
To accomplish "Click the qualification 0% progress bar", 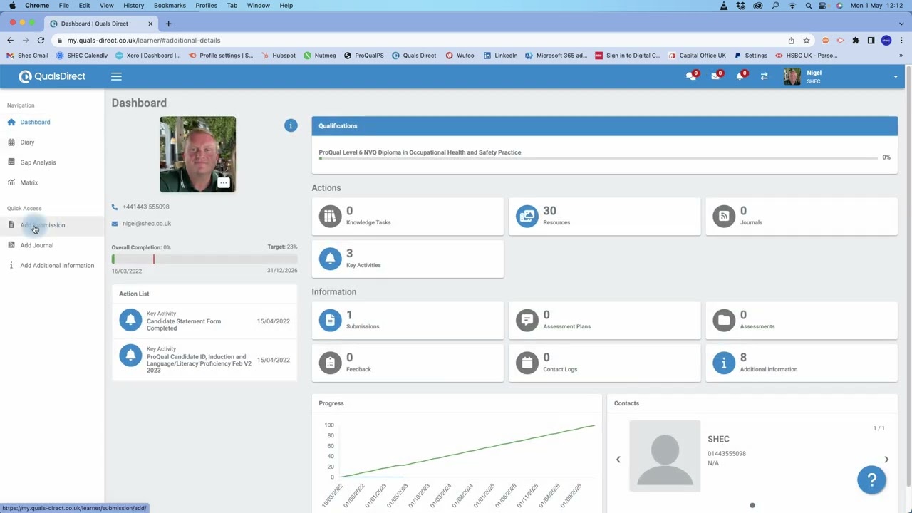I will [598, 157].
